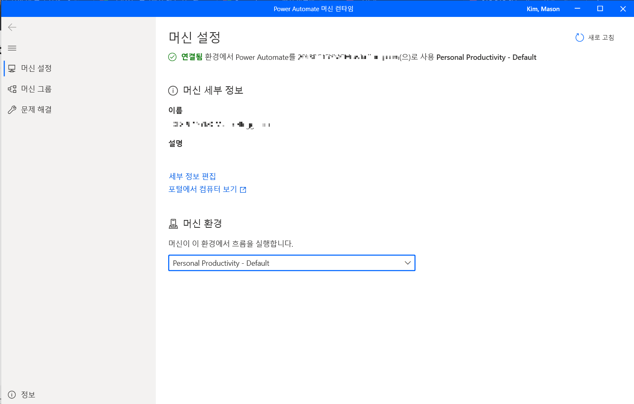The height and width of the screenshot is (404, 634).
Task: Open 머신 그룹 in the sidebar
Action: click(78, 89)
